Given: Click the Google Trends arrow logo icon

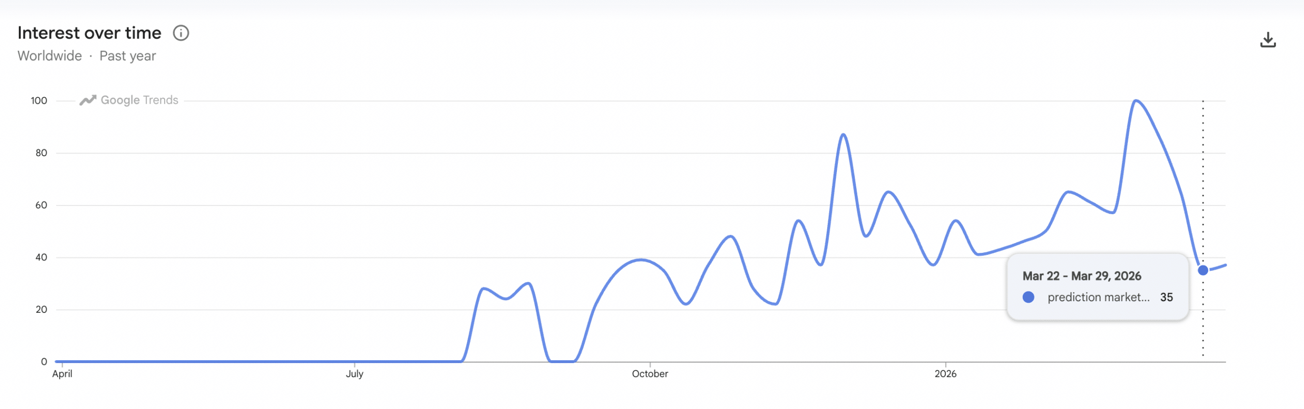Looking at the screenshot, I should coord(88,100).
